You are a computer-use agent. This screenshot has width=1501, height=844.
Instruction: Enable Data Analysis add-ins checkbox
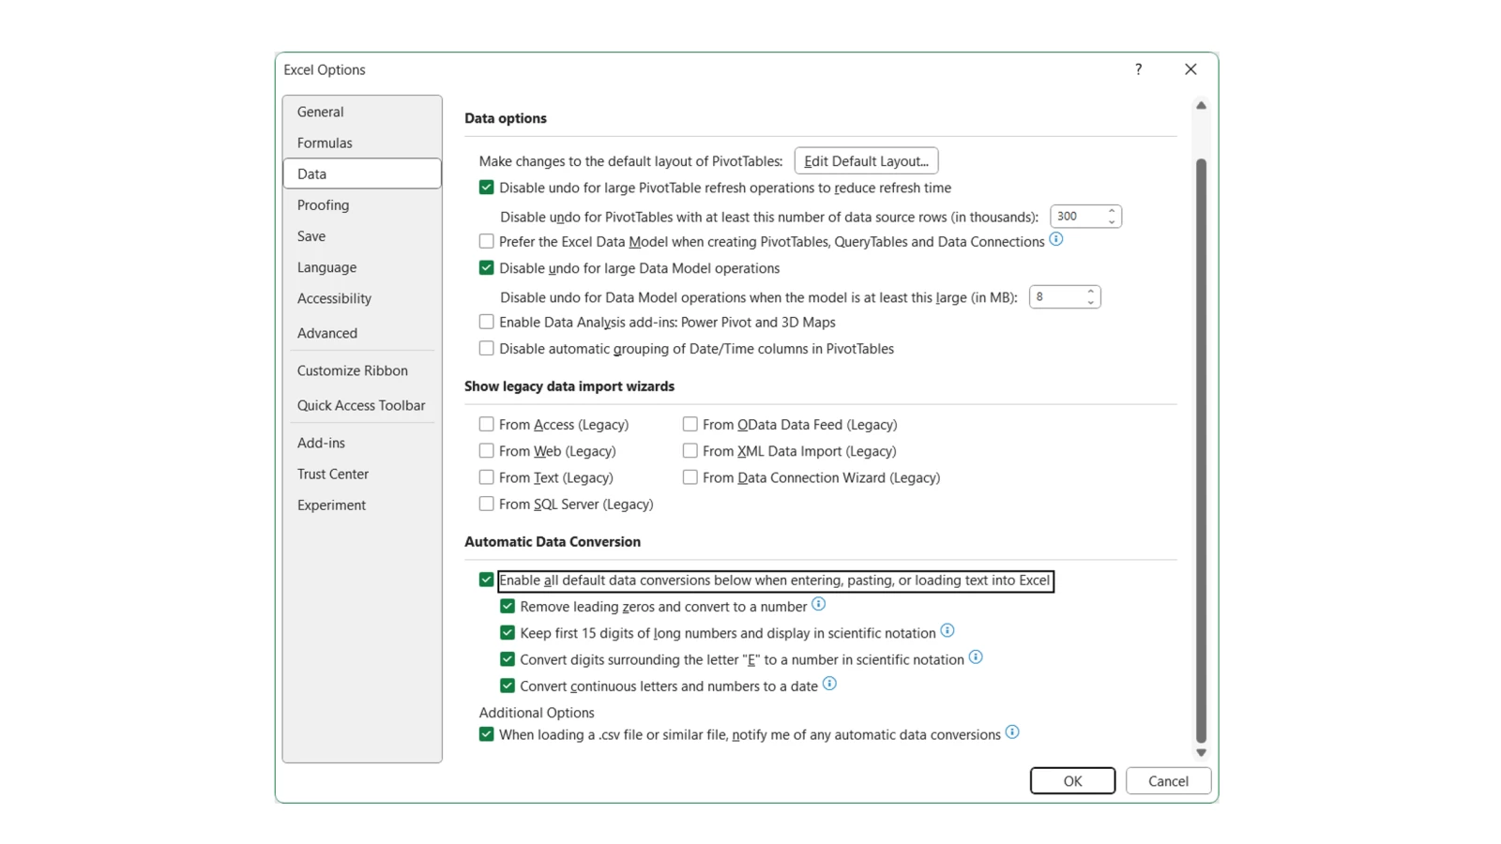click(486, 322)
